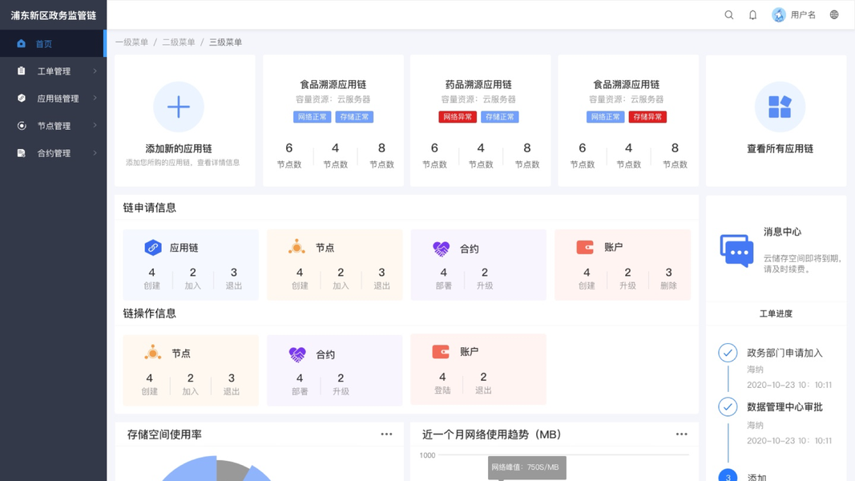Click the grid icon above 查看所有应用链
The height and width of the screenshot is (481, 855).
(780, 107)
